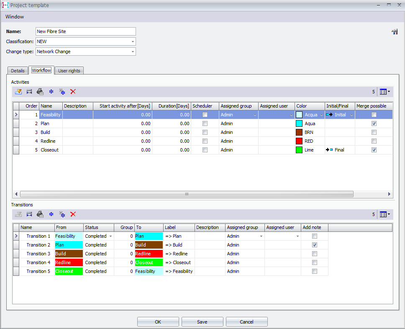Open Assigned user dropdown for Transition 1
Image resolution: width=405 pixels, height=329 pixels.
[x=298, y=236]
